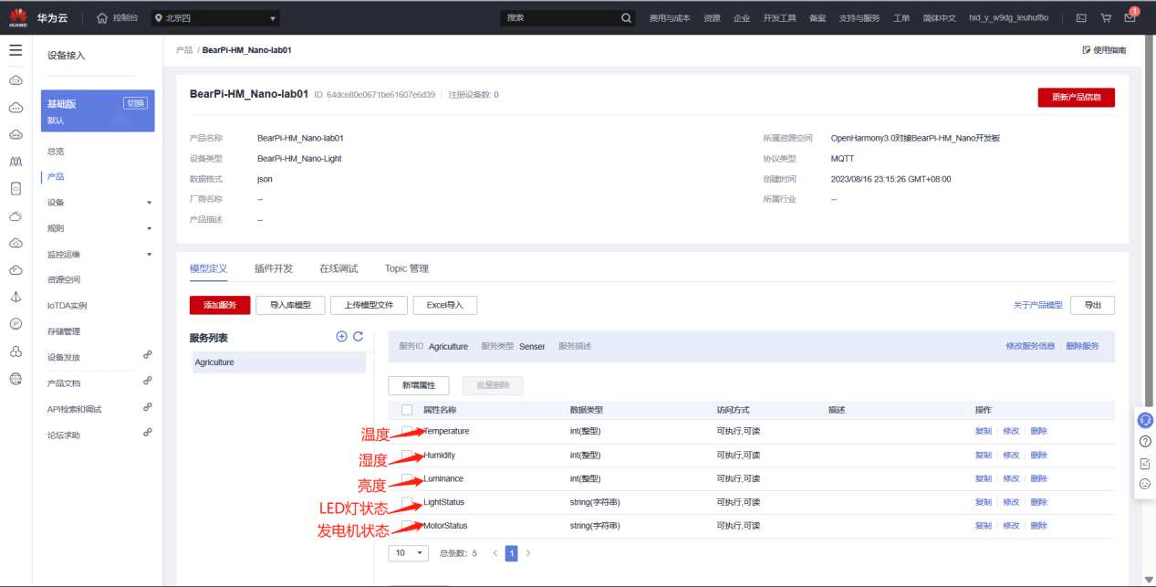Switch to the Topic 管理 tab

point(407,268)
